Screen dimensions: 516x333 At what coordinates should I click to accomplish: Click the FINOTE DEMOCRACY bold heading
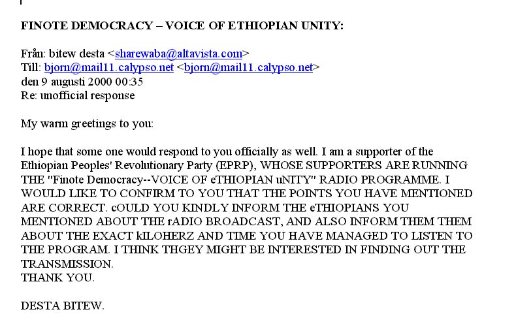(x=182, y=25)
